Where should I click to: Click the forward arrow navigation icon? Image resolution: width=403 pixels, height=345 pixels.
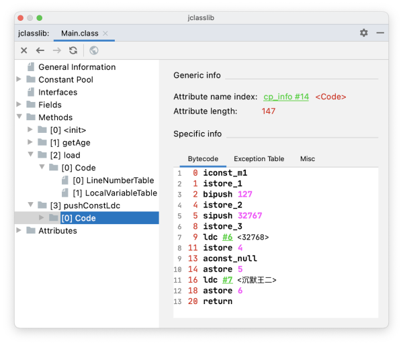[x=57, y=50]
